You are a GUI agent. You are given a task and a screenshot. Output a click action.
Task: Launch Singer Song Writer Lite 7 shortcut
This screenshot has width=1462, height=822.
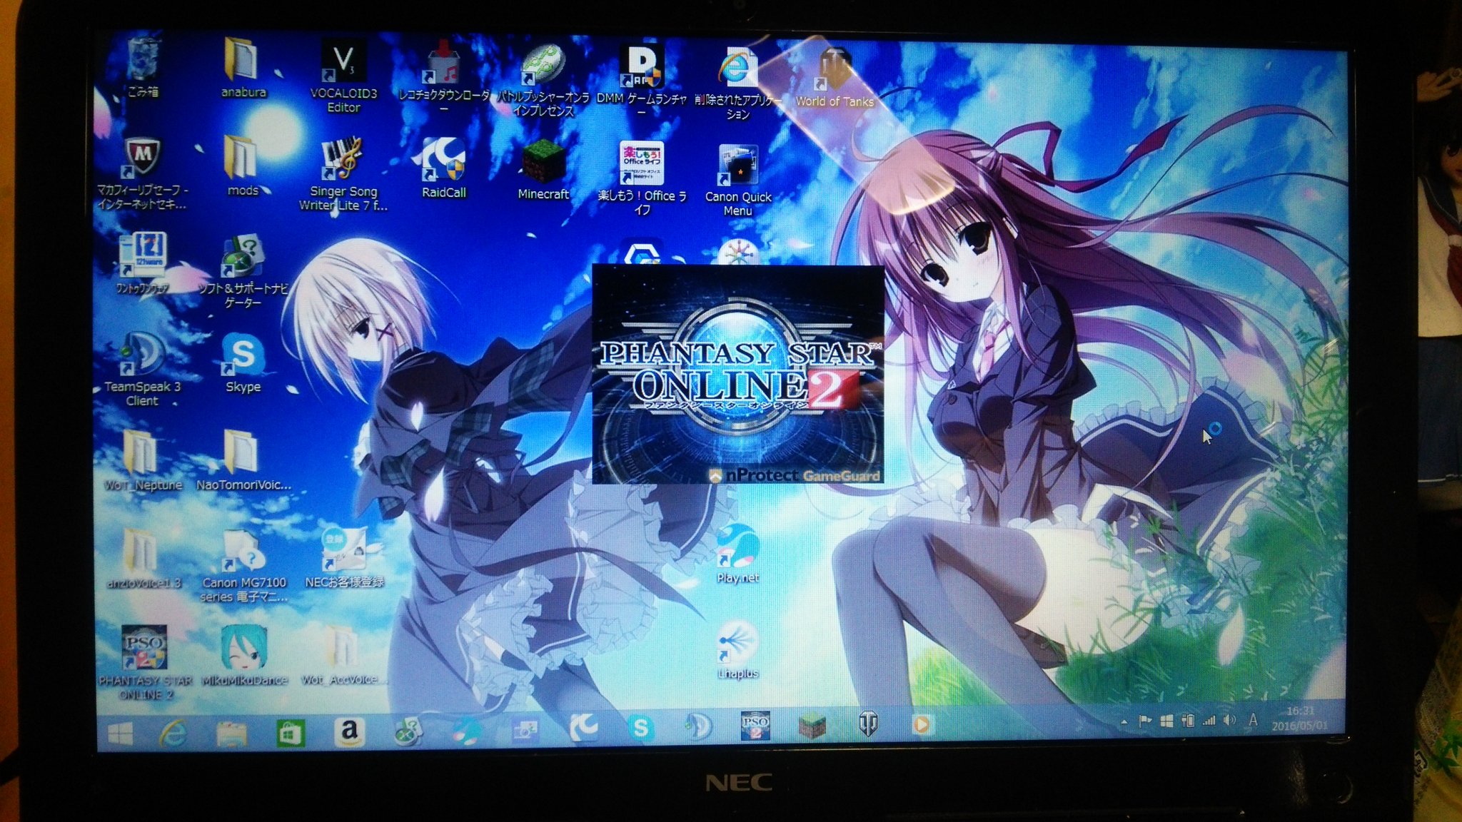pyautogui.click(x=343, y=175)
